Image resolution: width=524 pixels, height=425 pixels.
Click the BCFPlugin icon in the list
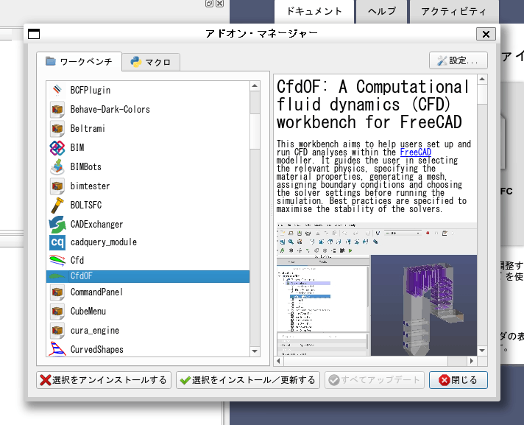pos(57,90)
